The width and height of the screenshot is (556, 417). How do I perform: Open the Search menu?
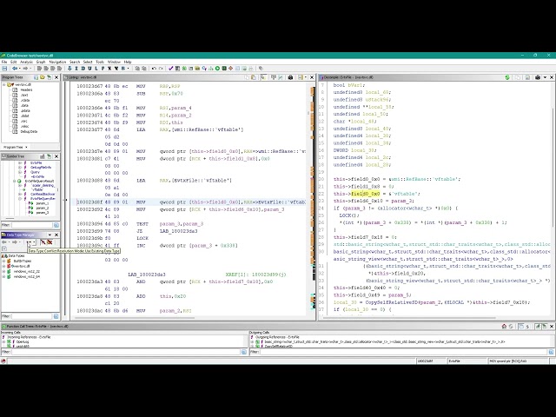[75, 62]
